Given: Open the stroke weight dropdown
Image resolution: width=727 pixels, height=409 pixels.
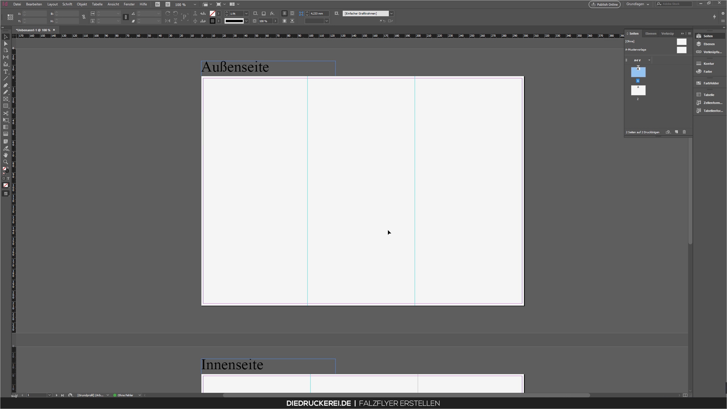Looking at the screenshot, I should point(246,13).
